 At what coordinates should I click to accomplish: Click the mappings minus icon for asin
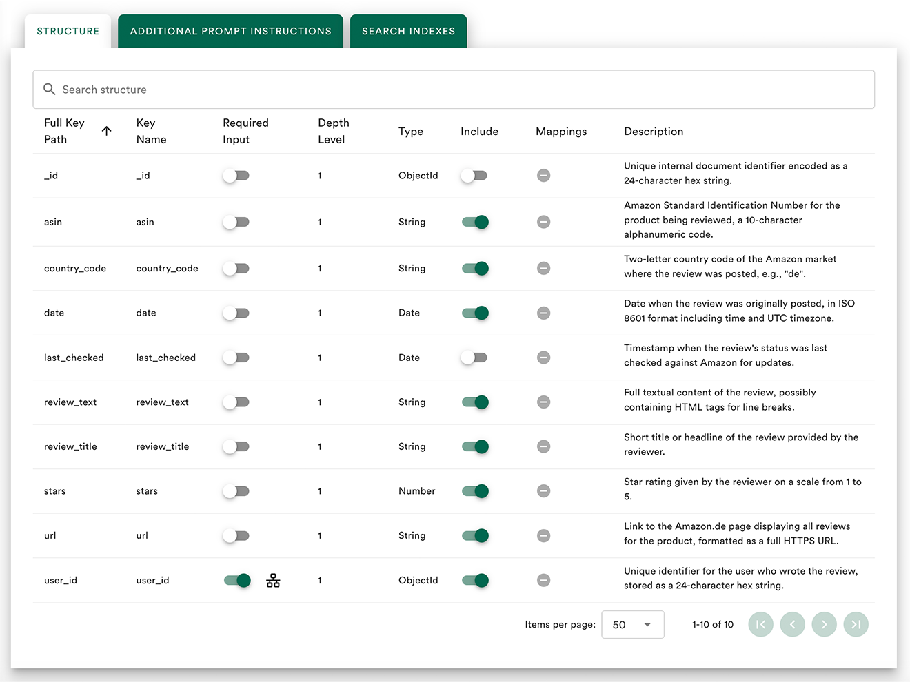click(x=543, y=222)
